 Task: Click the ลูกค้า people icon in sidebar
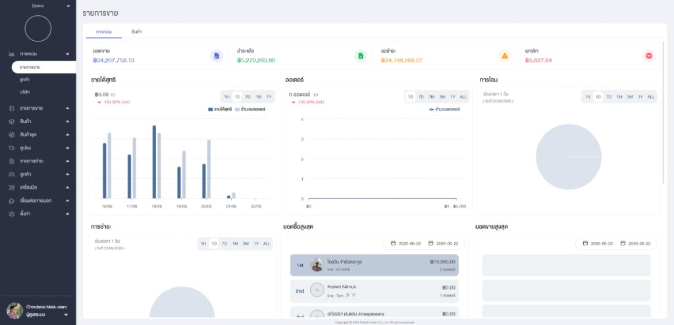click(12, 174)
